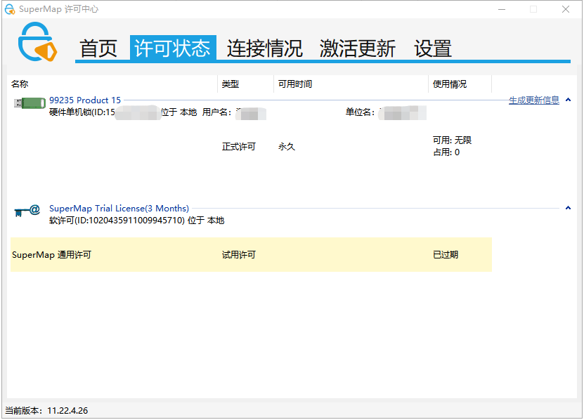Screen dimensions: 584x420
Task: Click the green USB hardware key icon
Action: [x=30, y=103]
